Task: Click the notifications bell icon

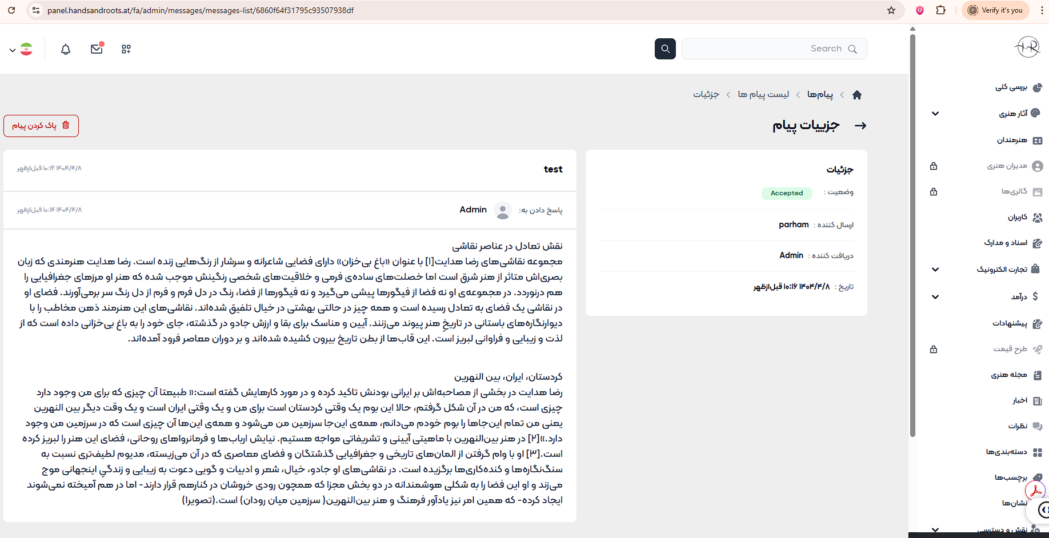Action: 66,49
